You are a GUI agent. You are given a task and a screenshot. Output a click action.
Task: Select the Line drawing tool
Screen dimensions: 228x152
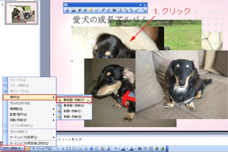click(x=58, y=149)
